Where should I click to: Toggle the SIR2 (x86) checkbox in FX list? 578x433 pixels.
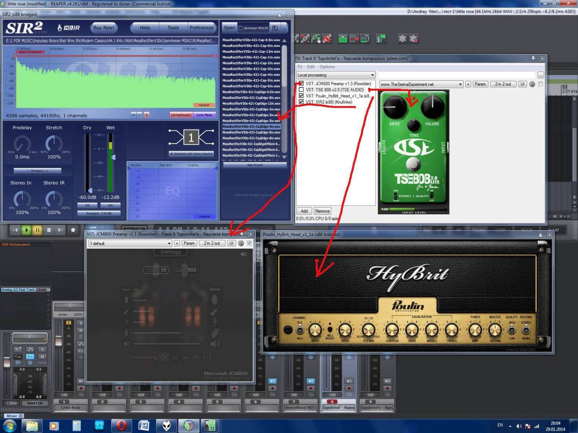(x=301, y=102)
